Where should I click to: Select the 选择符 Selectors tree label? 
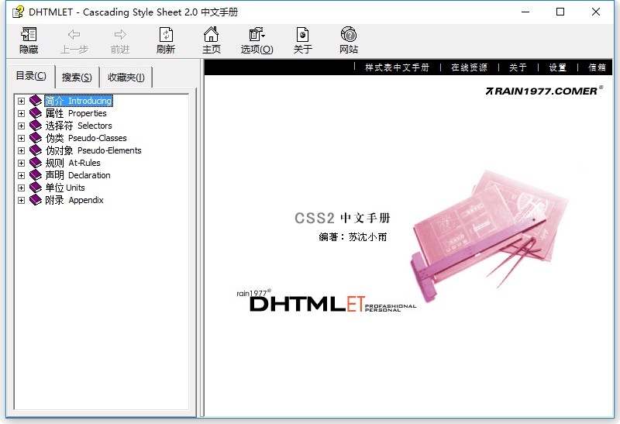click(x=78, y=126)
